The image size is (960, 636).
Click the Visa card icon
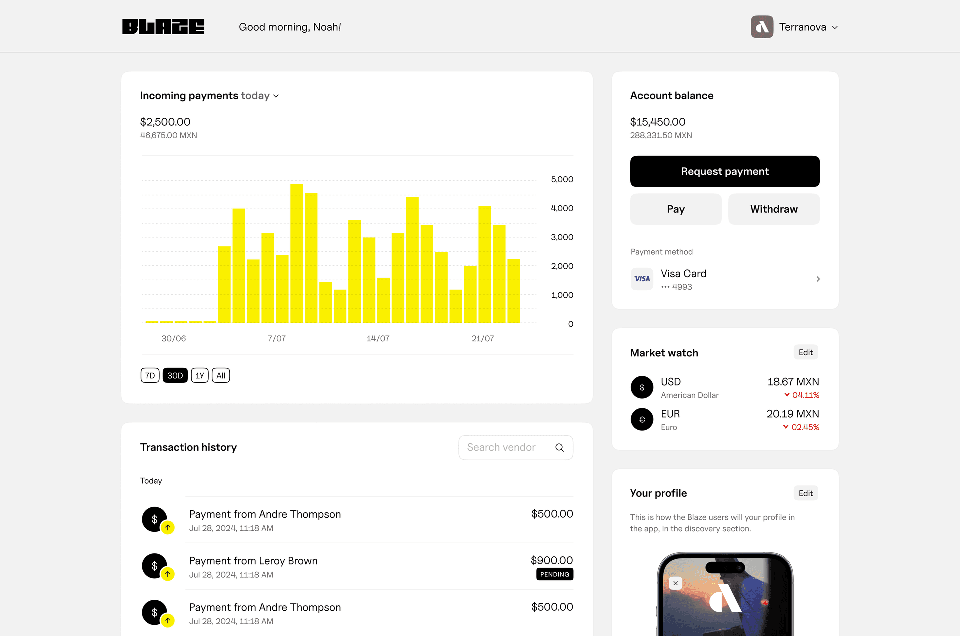pyautogui.click(x=642, y=278)
